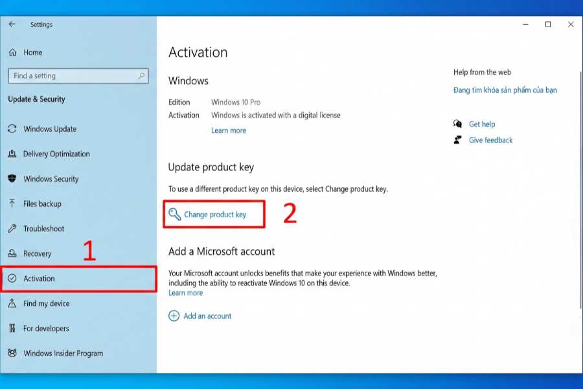Click the Troubleshoot wrench icon
The image size is (583, 389).
pos(12,229)
